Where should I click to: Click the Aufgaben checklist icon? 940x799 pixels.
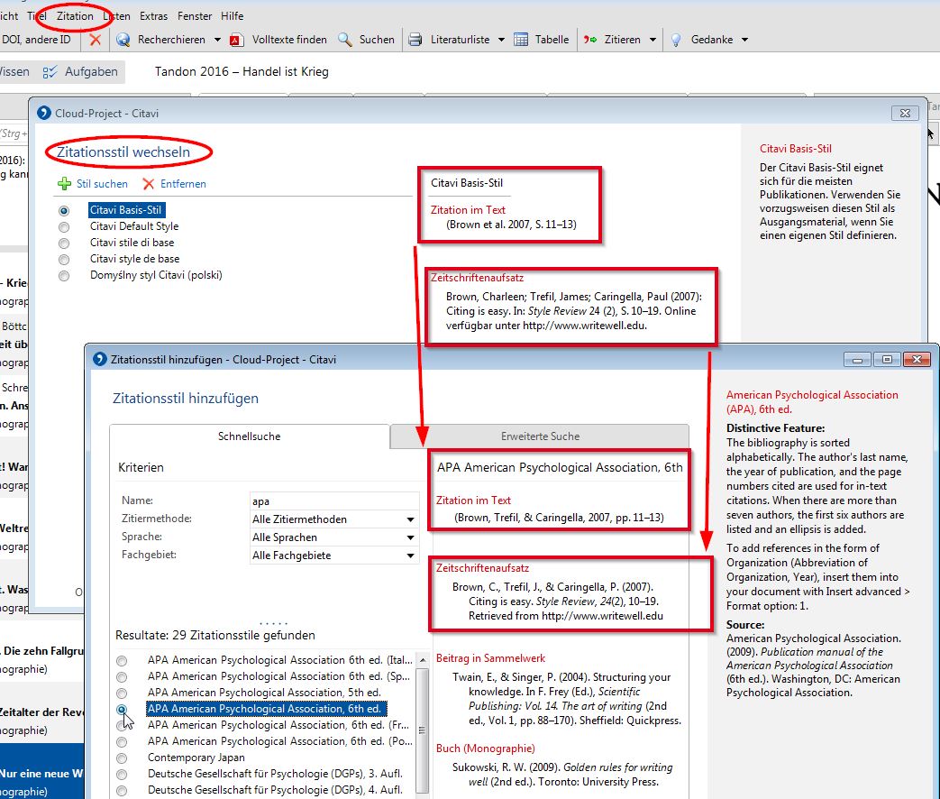50,72
